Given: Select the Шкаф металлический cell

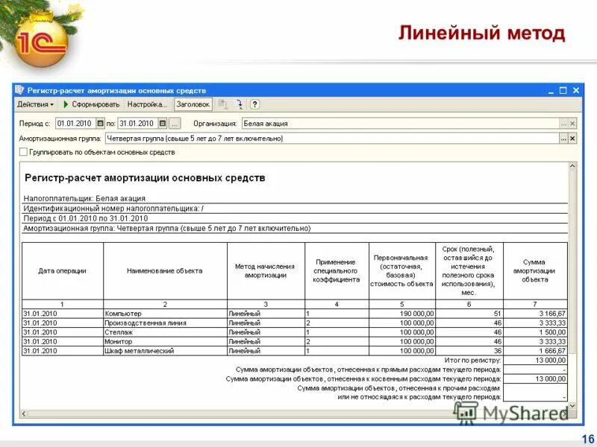Looking at the screenshot, I should [165, 351].
